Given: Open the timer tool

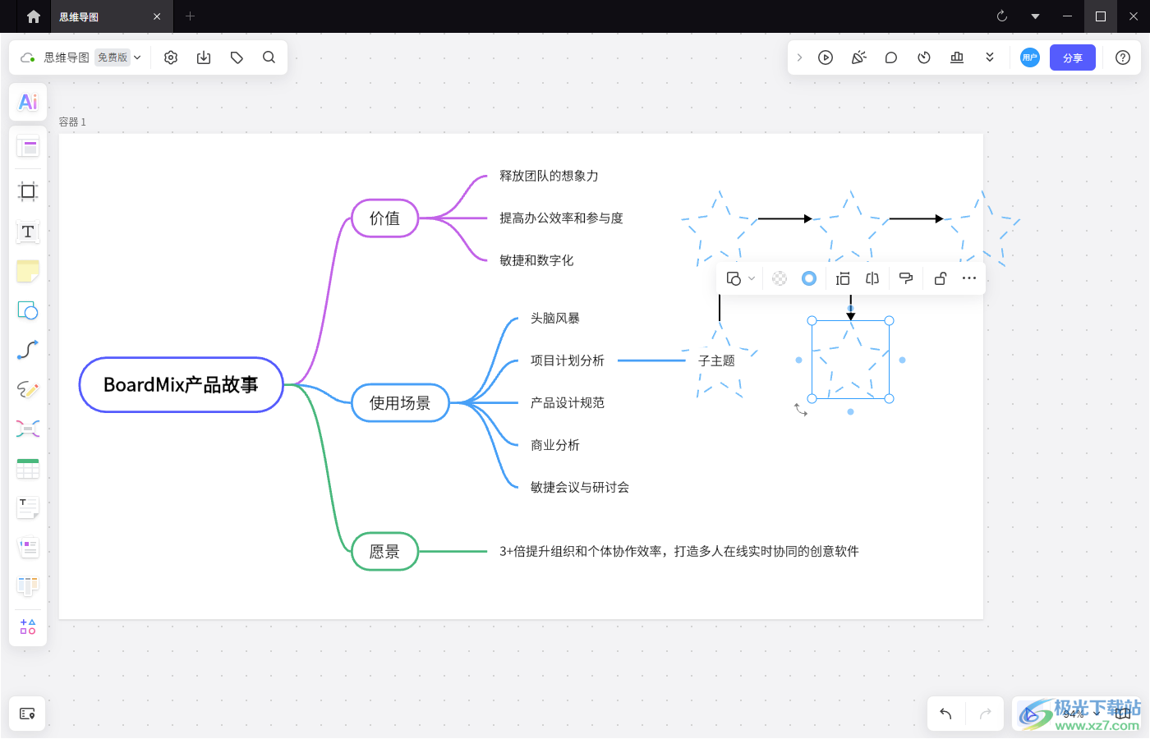Looking at the screenshot, I should point(924,57).
